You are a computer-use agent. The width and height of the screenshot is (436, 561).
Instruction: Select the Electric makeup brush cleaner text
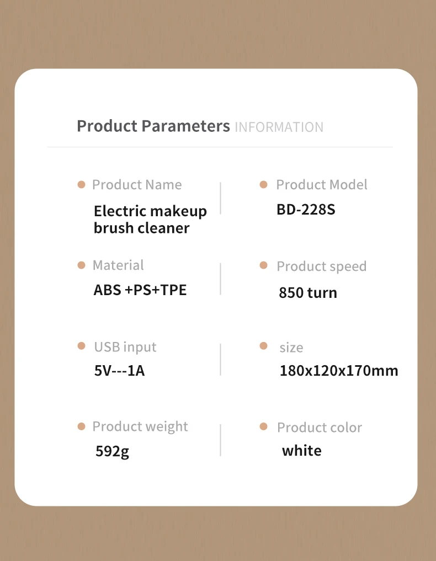150,219
